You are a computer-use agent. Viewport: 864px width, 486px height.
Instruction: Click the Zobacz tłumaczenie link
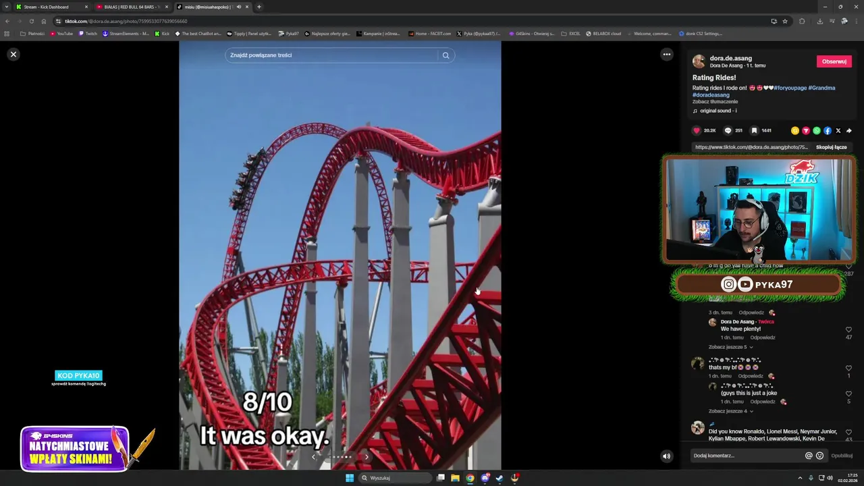click(715, 102)
